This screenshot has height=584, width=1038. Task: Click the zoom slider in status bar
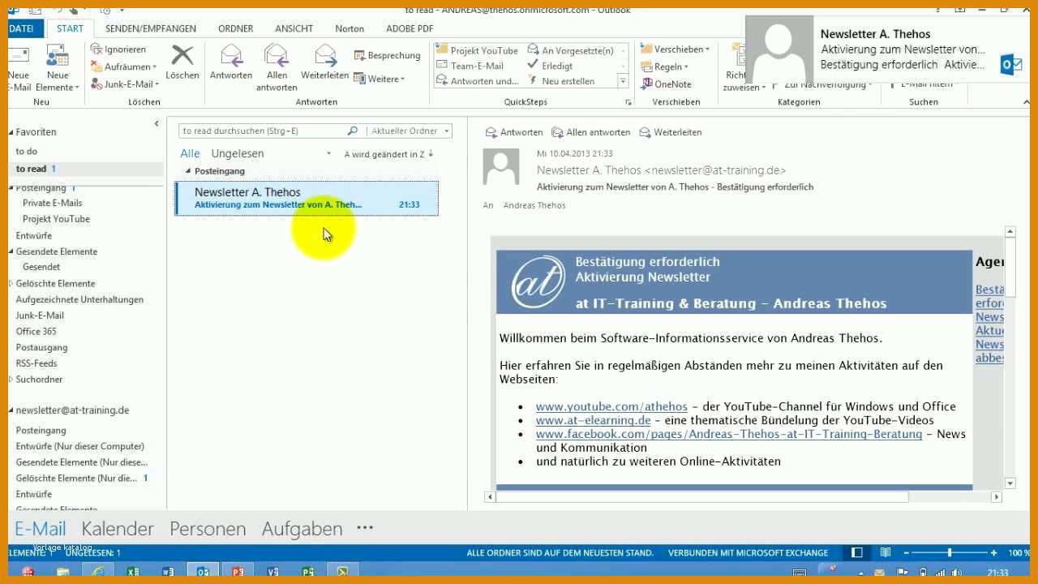coord(949,552)
